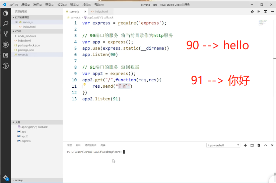This screenshot has width=276, height=183.
Task: Expand the MYSQL section
Action: click(x=37, y=180)
